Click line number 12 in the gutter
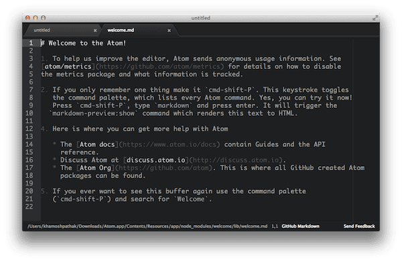Viewport: 402px width, 262px height. click(29, 129)
